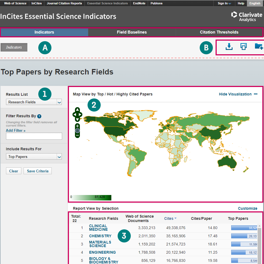Click the download icon
The image size is (264, 264).
click(229, 47)
